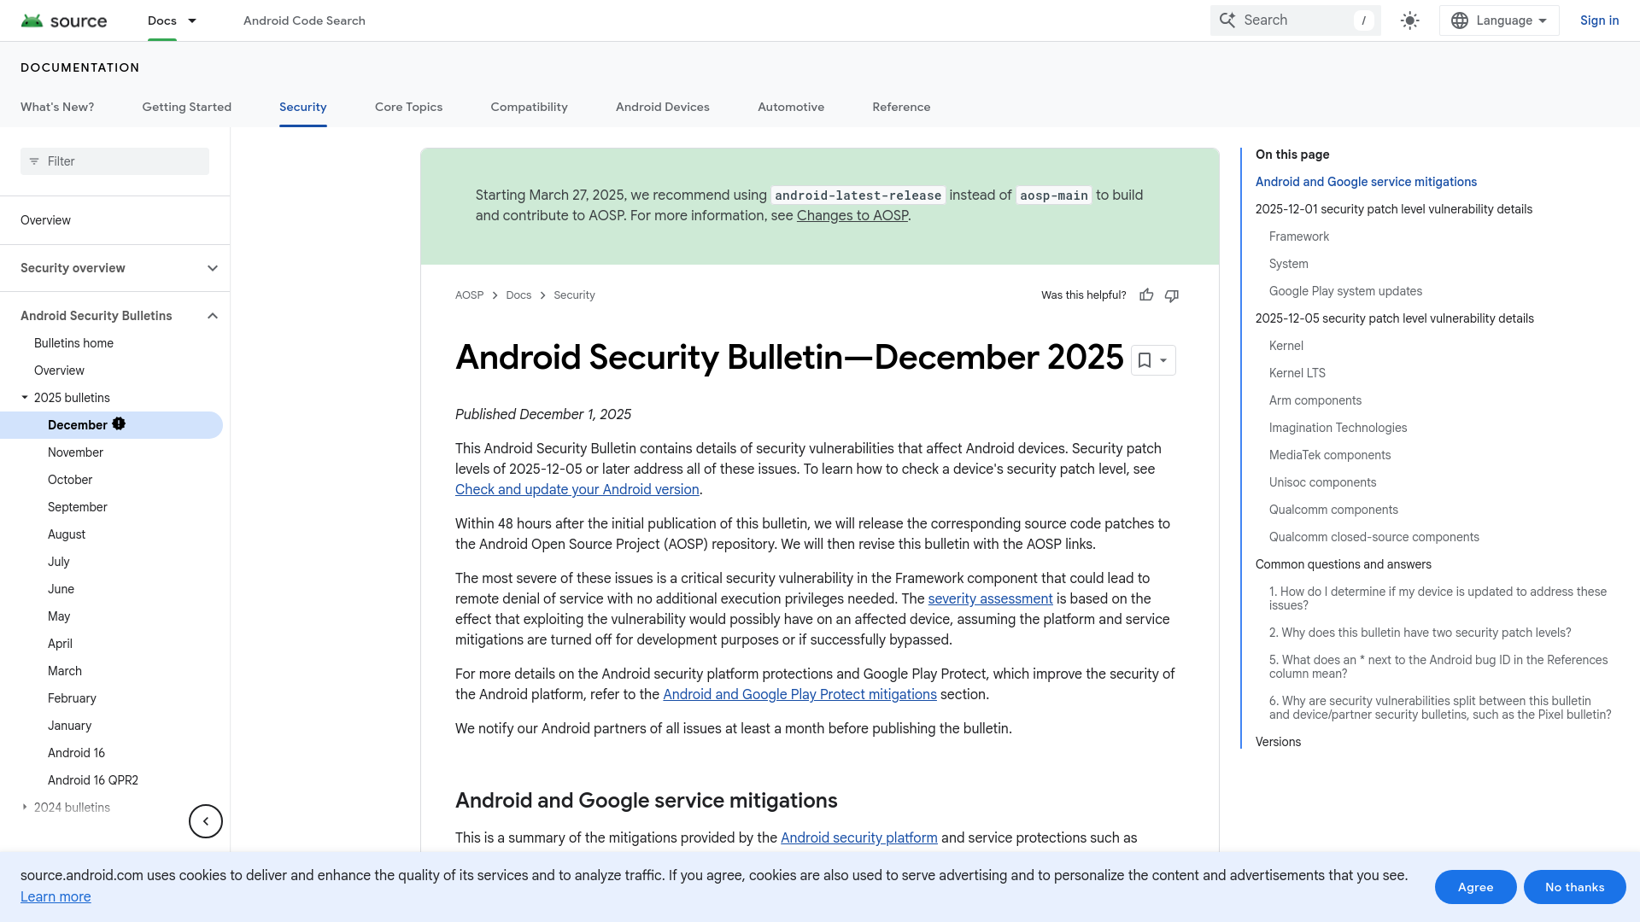
Task: Switch to the Compatibility tab
Action: [529, 107]
